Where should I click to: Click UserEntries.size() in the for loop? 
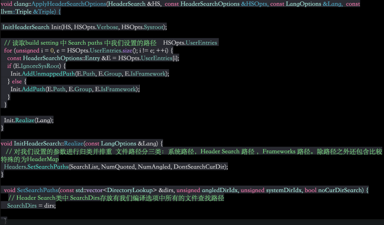[114, 51]
